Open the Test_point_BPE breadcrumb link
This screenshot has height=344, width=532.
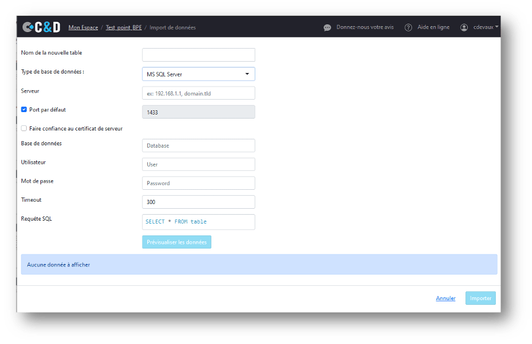123,28
